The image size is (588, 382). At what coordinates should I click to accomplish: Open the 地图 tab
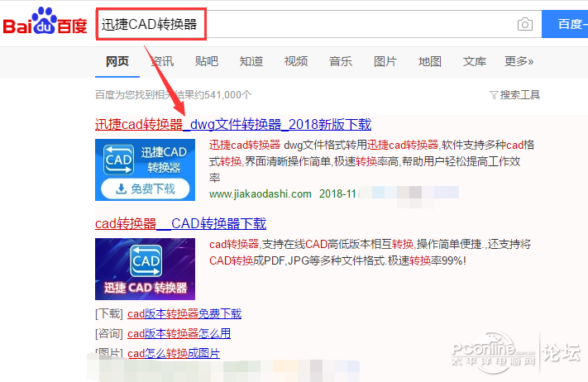(430, 61)
